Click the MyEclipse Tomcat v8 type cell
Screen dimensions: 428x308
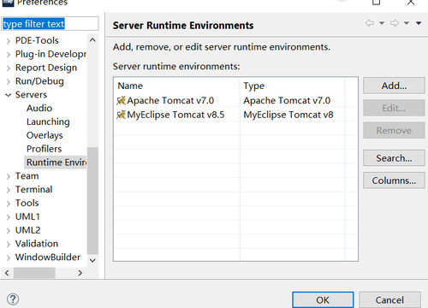point(288,115)
